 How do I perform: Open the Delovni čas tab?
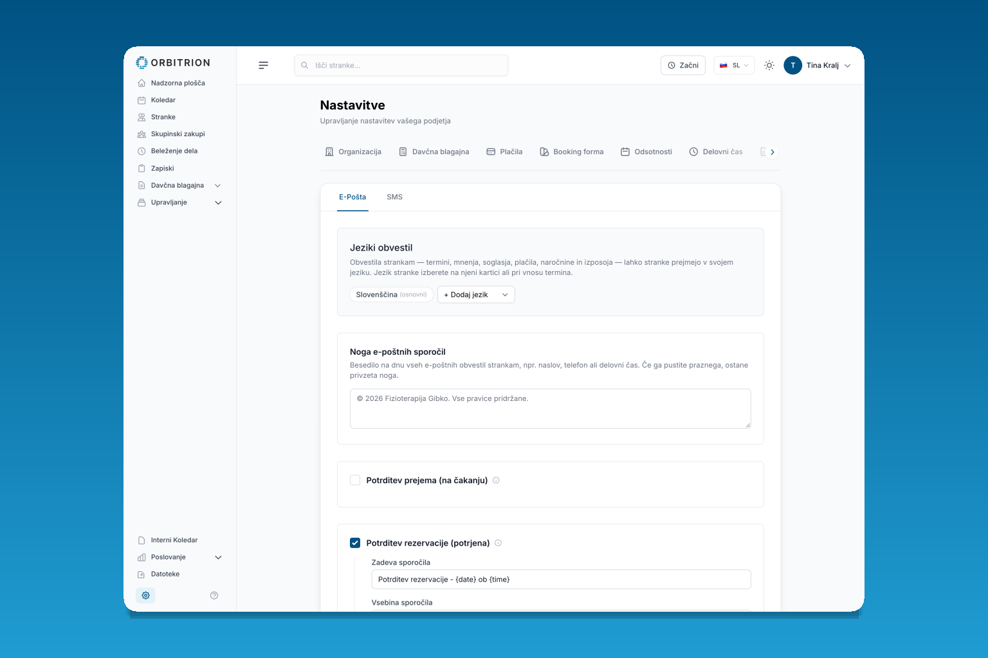pos(716,152)
